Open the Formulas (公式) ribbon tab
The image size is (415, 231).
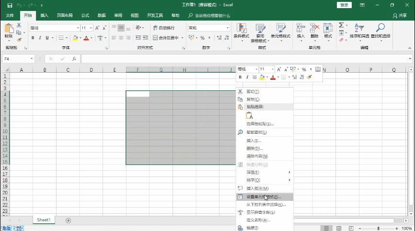pyautogui.click(x=85, y=15)
